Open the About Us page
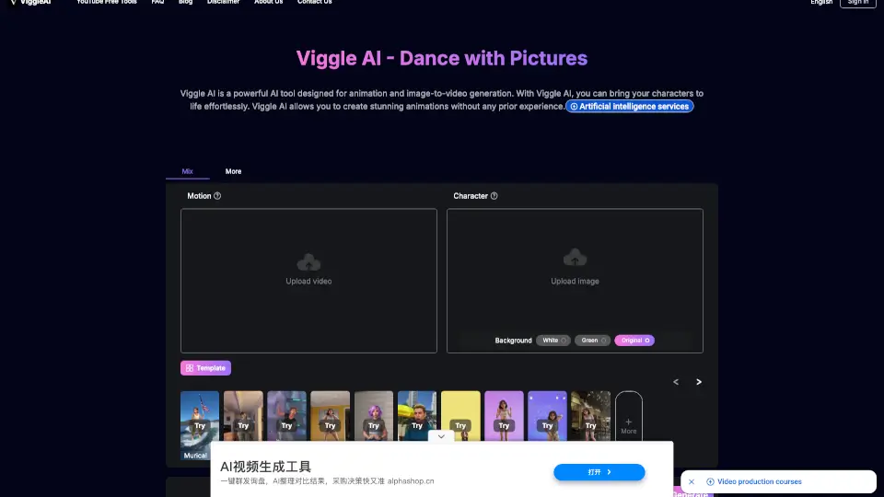 pyautogui.click(x=268, y=2)
